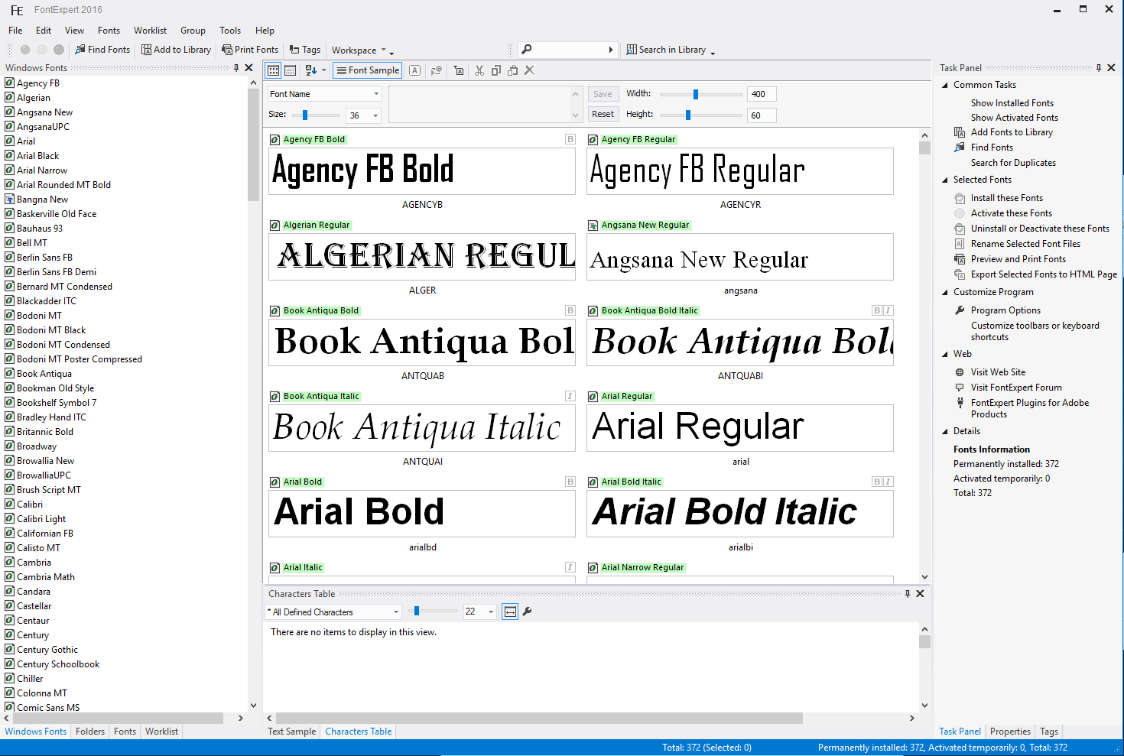The image size is (1124, 756).
Task: Click the delete X icon in font toolbar
Action: (529, 70)
